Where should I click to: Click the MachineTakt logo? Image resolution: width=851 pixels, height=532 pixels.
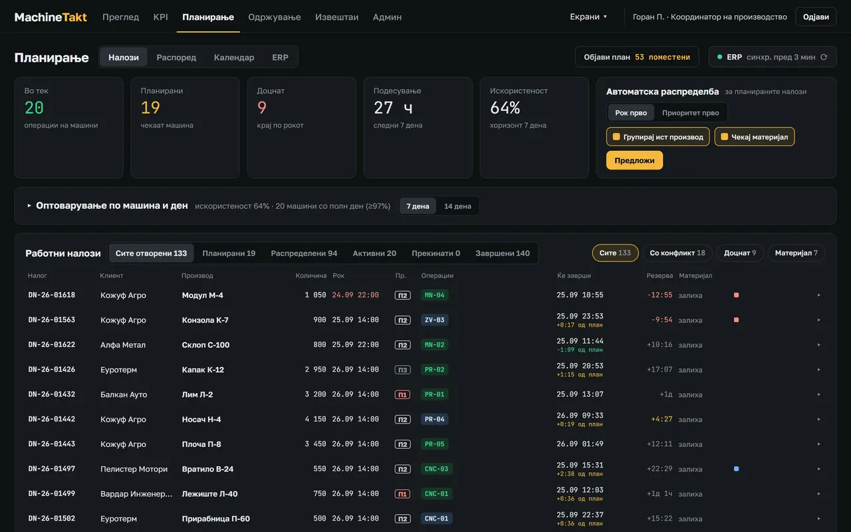51,17
